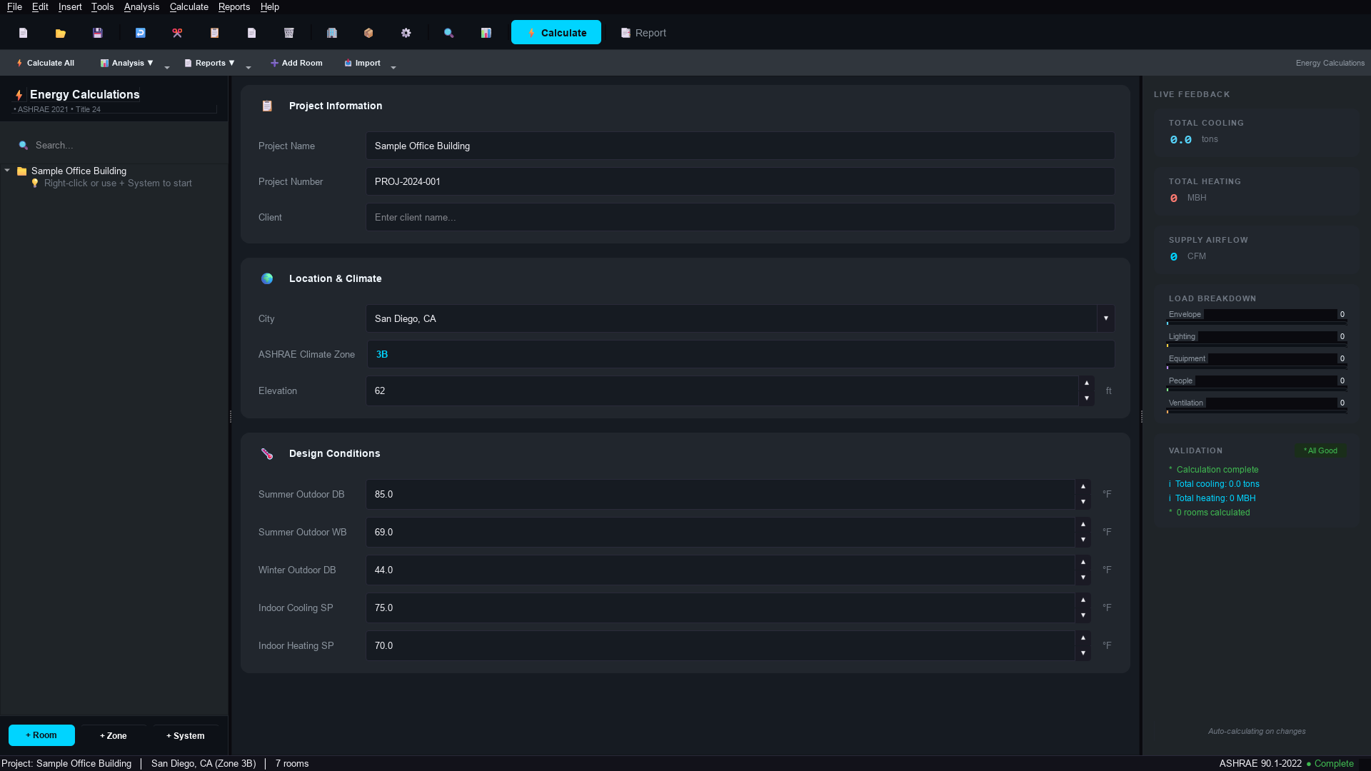This screenshot has width=1371, height=771.
Task: Click the building toolbar icon
Action: click(331, 33)
